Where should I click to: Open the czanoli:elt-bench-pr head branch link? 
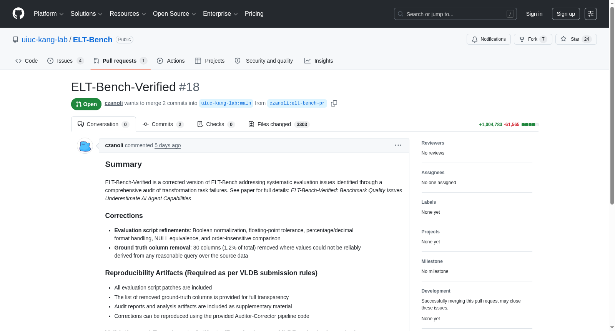(x=297, y=103)
